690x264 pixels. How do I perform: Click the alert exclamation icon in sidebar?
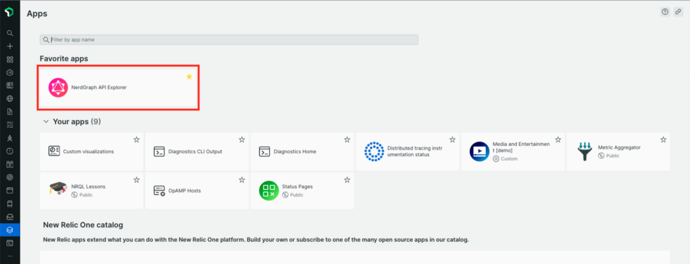(x=10, y=151)
